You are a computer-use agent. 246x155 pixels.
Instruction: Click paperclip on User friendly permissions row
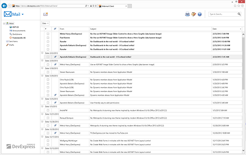click(55, 103)
